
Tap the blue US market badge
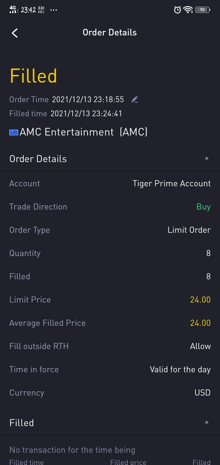pyautogui.click(x=14, y=132)
